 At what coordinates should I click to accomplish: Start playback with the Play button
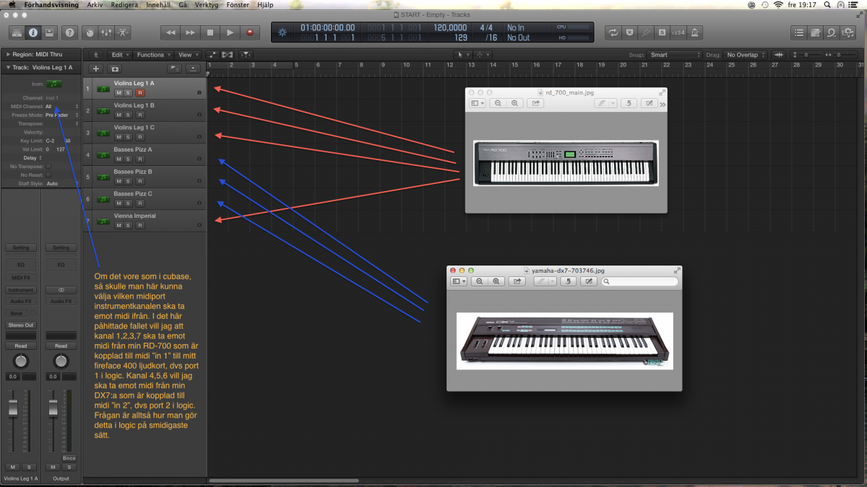pyautogui.click(x=230, y=32)
